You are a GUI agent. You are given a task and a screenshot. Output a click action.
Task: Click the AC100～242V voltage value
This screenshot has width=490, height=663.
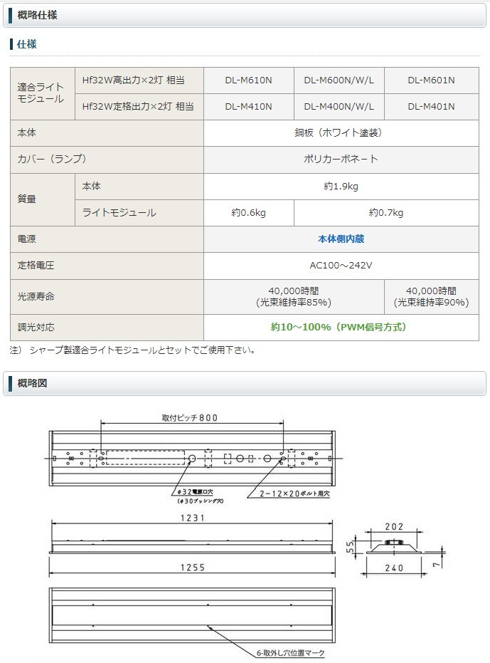[341, 266]
